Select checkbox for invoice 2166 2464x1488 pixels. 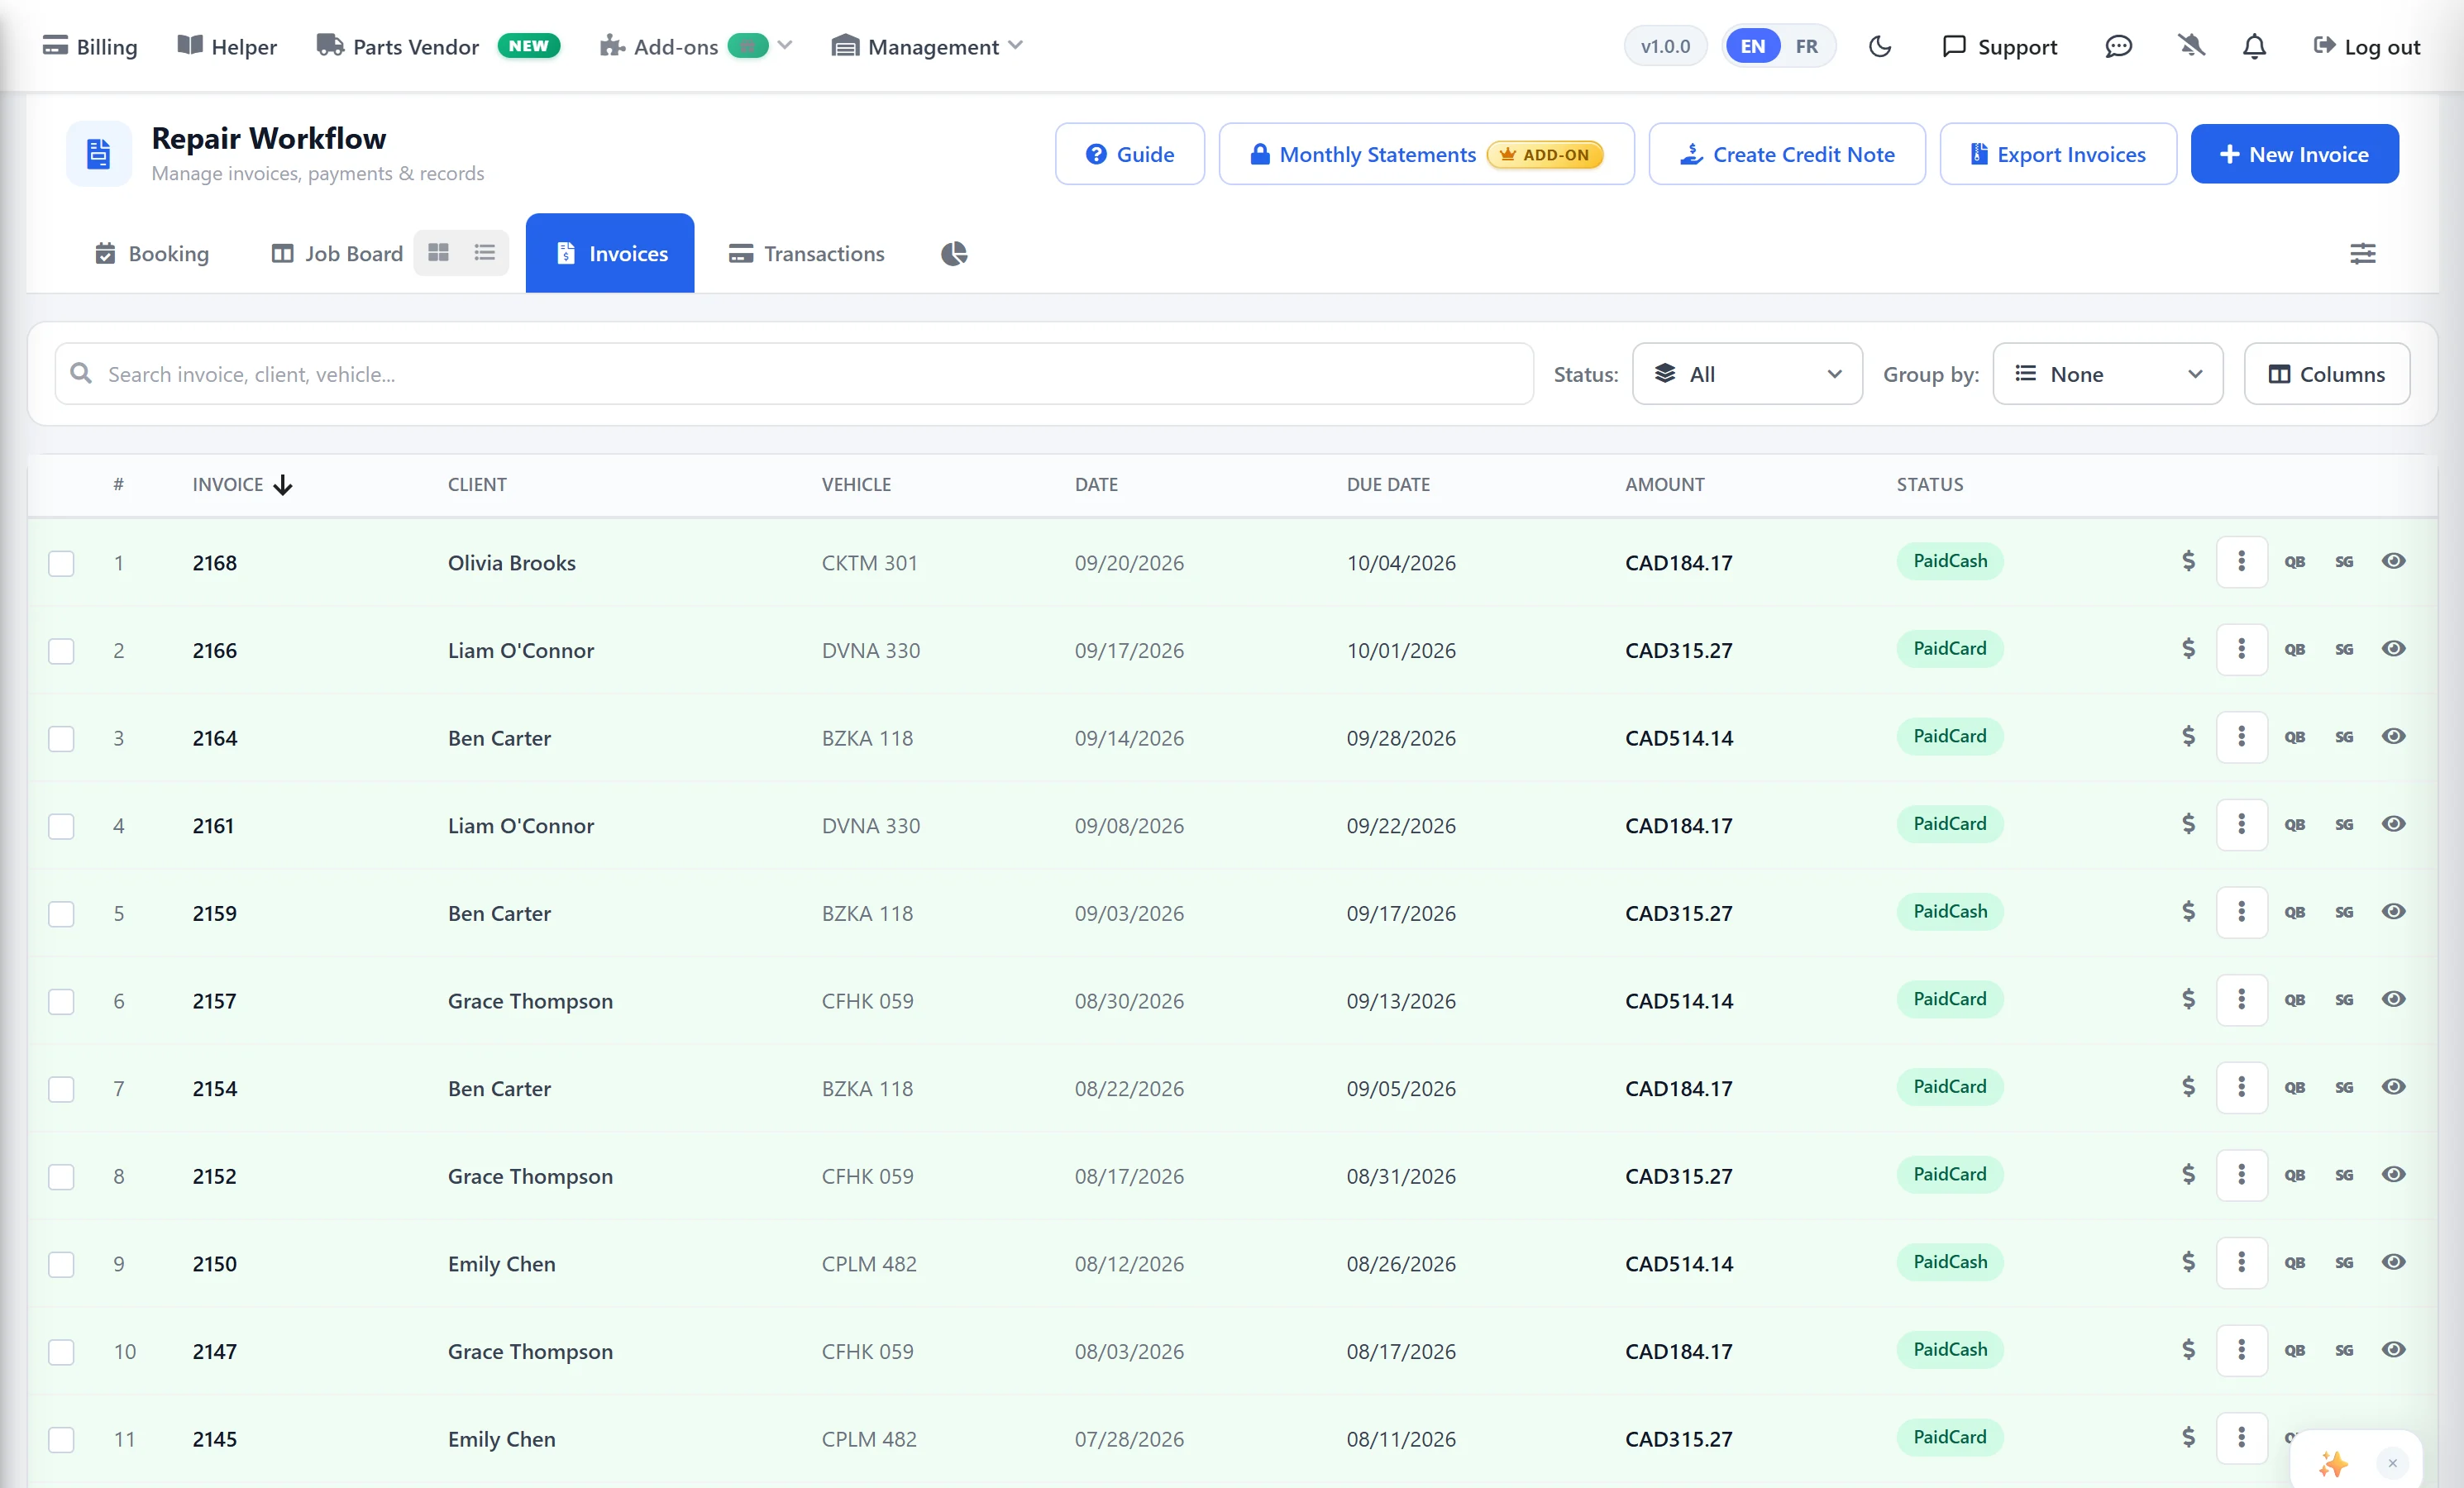click(x=61, y=651)
